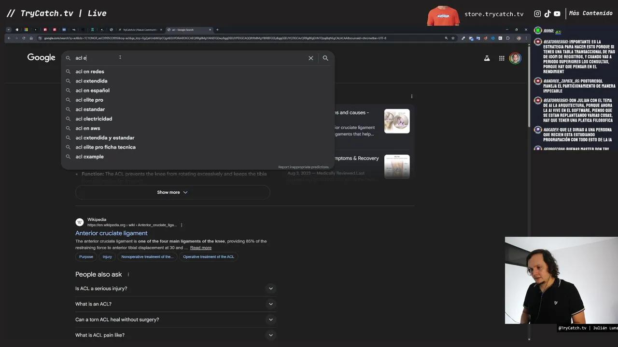Click 'Read more' in Wikipedia snippet
The image size is (618, 347).
point(201,248)
